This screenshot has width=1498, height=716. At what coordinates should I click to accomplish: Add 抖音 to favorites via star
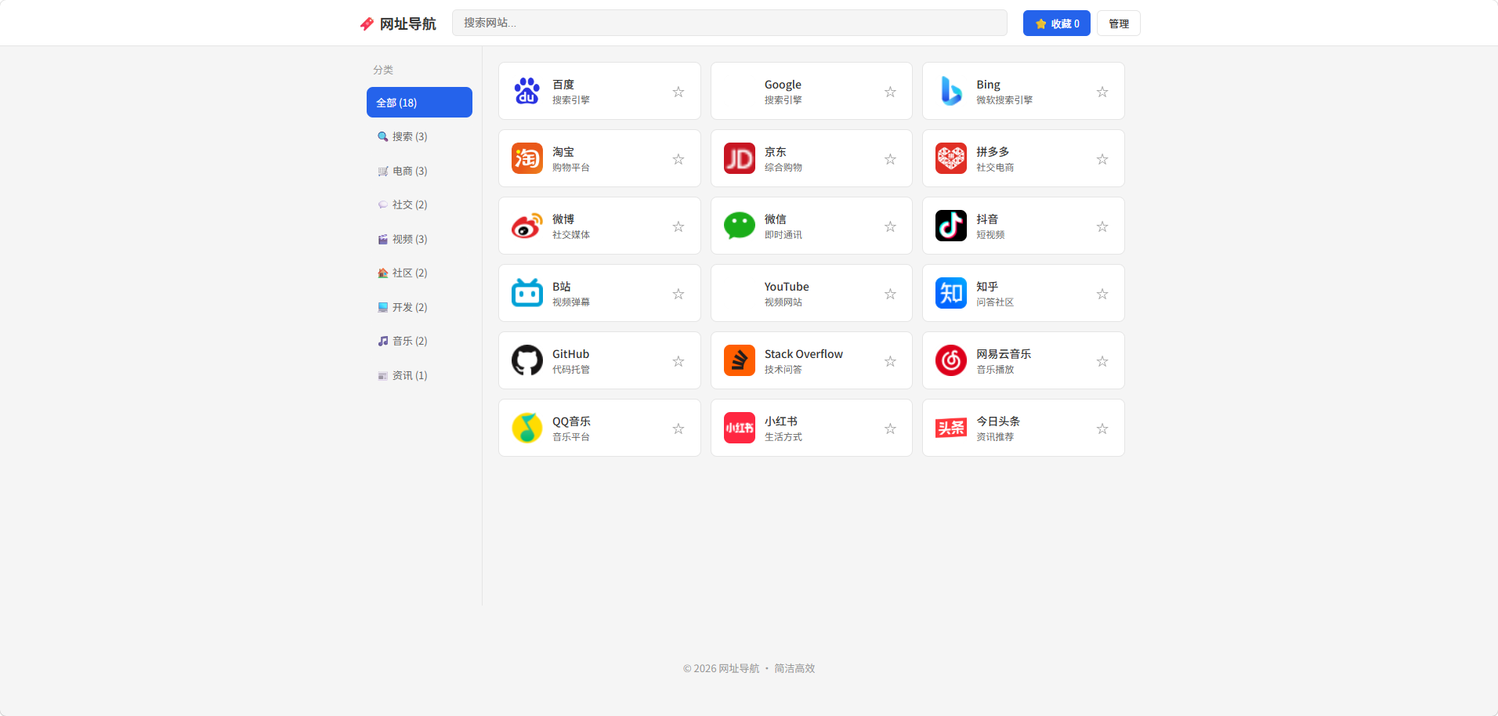tap(1102, 226)
